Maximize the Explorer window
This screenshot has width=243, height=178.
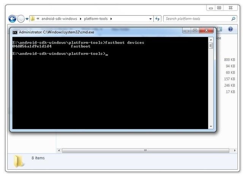point(219,8)
